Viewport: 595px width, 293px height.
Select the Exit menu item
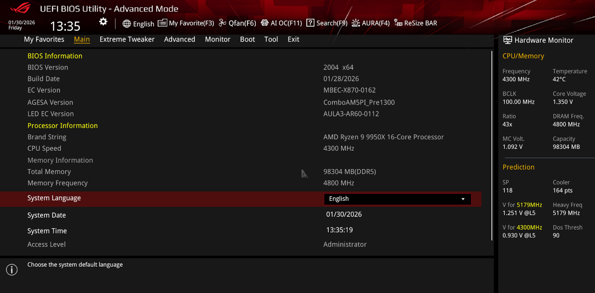294,39
